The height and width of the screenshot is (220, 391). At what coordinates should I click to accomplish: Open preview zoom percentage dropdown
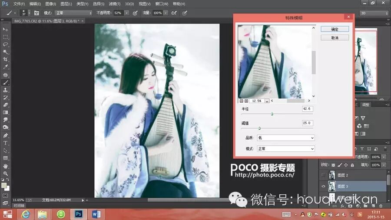tap(267, 101)
